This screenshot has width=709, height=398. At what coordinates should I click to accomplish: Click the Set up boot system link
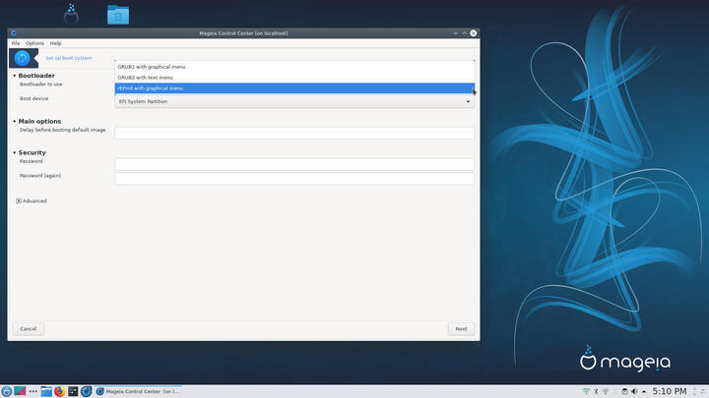pyautogui.click(x=69, y=58)
